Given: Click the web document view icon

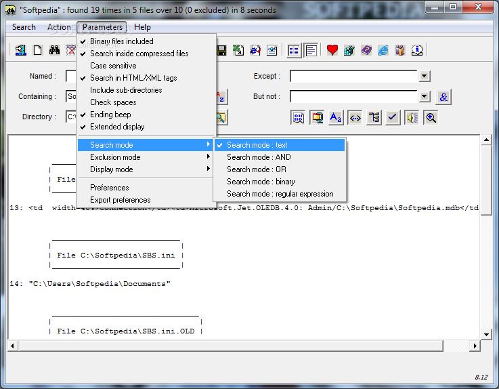Looking at the screenshot, I should tap(272, 50).
